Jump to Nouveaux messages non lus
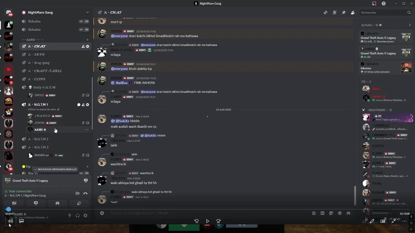The image size is (415, 233). (x=55, y=169)
